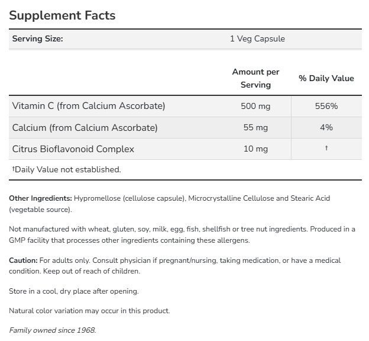
Task: Click the natural color variation note
Action: pyautogui.click(x=89, y=310)
